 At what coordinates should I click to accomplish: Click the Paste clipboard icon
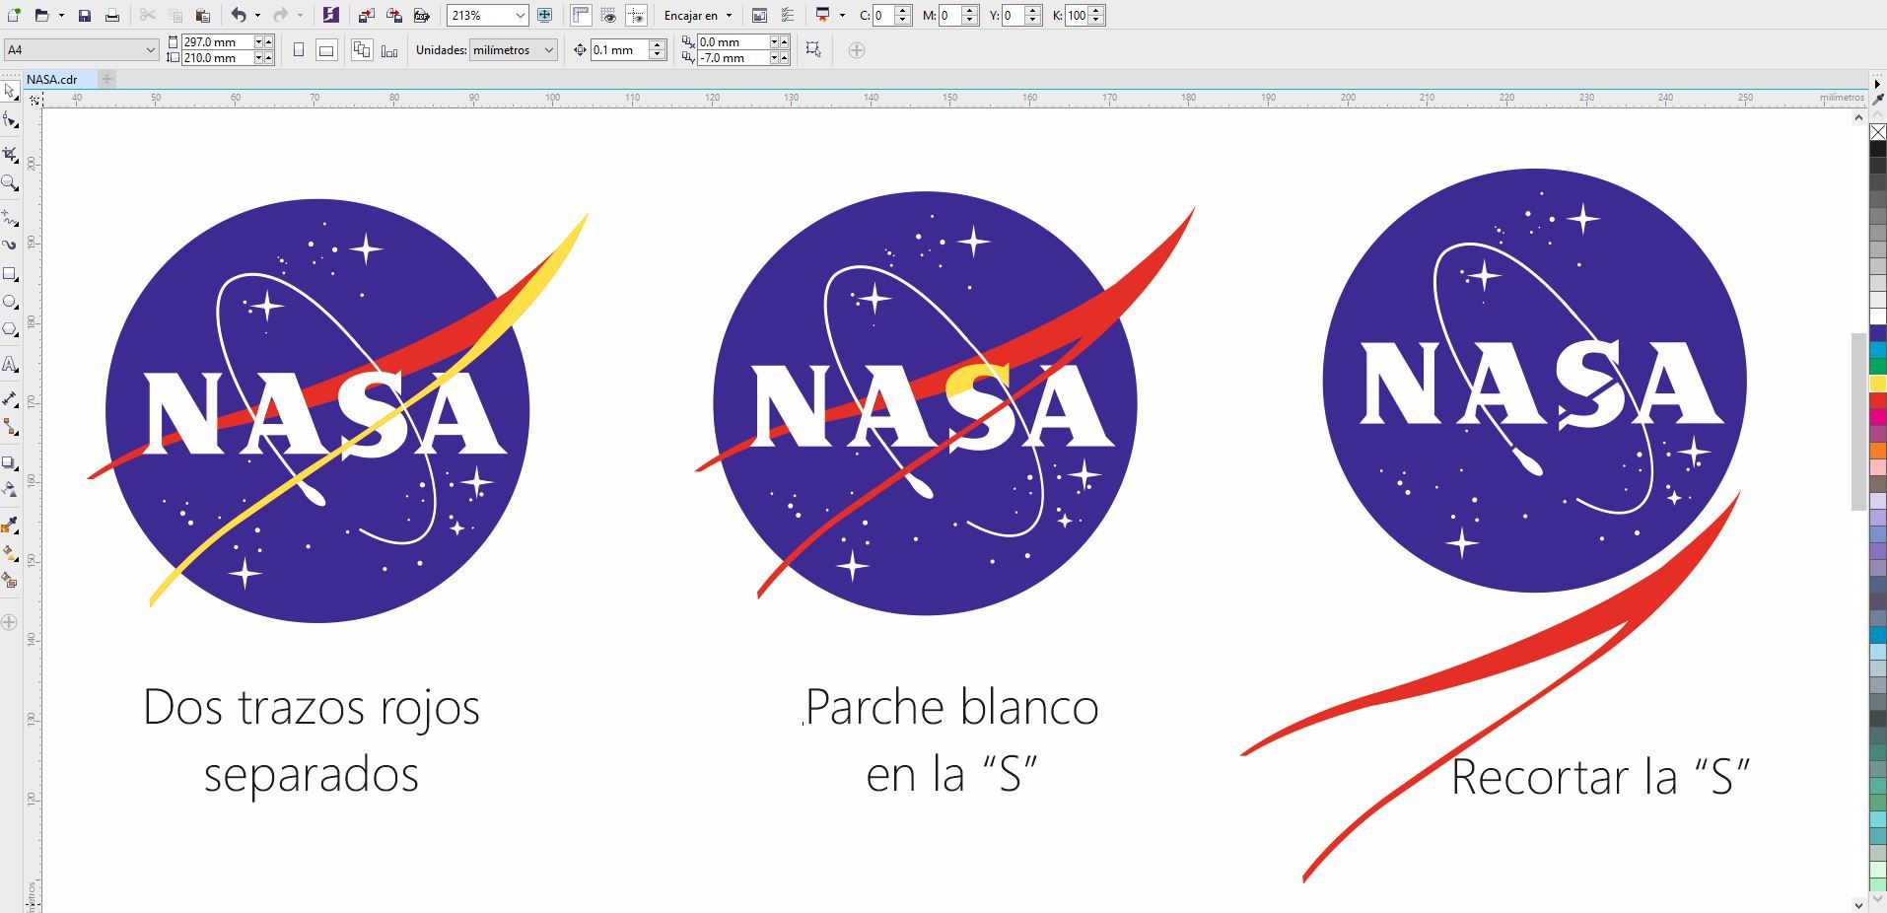point(203,15)
